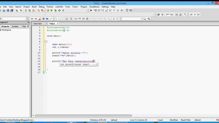Open the Project menu
Screen dimensions: 219x123
pyautogui.click(x=27, y=7)
